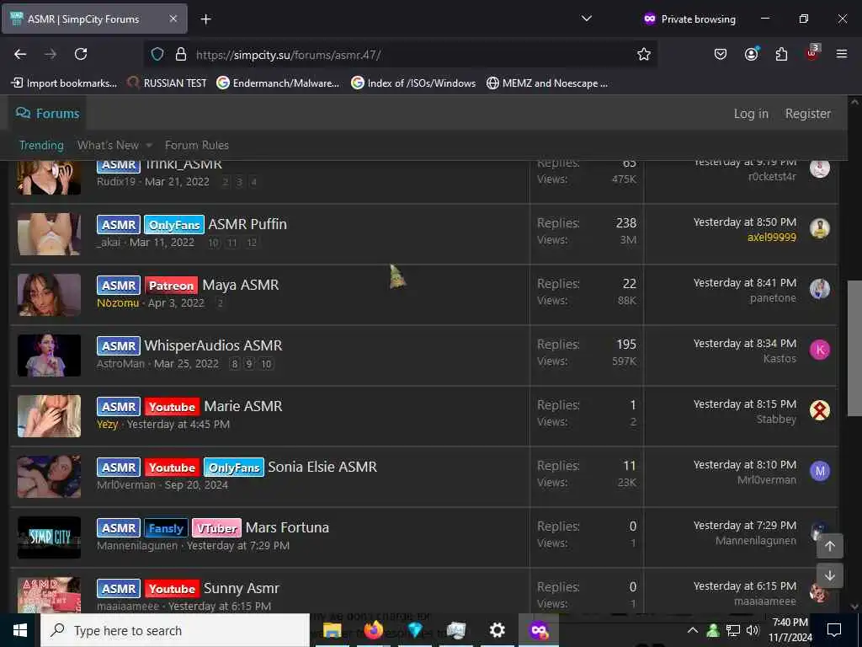Click the Fansly tag on Mars Fortuna
Viewport: 862px width, 647px height.
coord(166,528)
